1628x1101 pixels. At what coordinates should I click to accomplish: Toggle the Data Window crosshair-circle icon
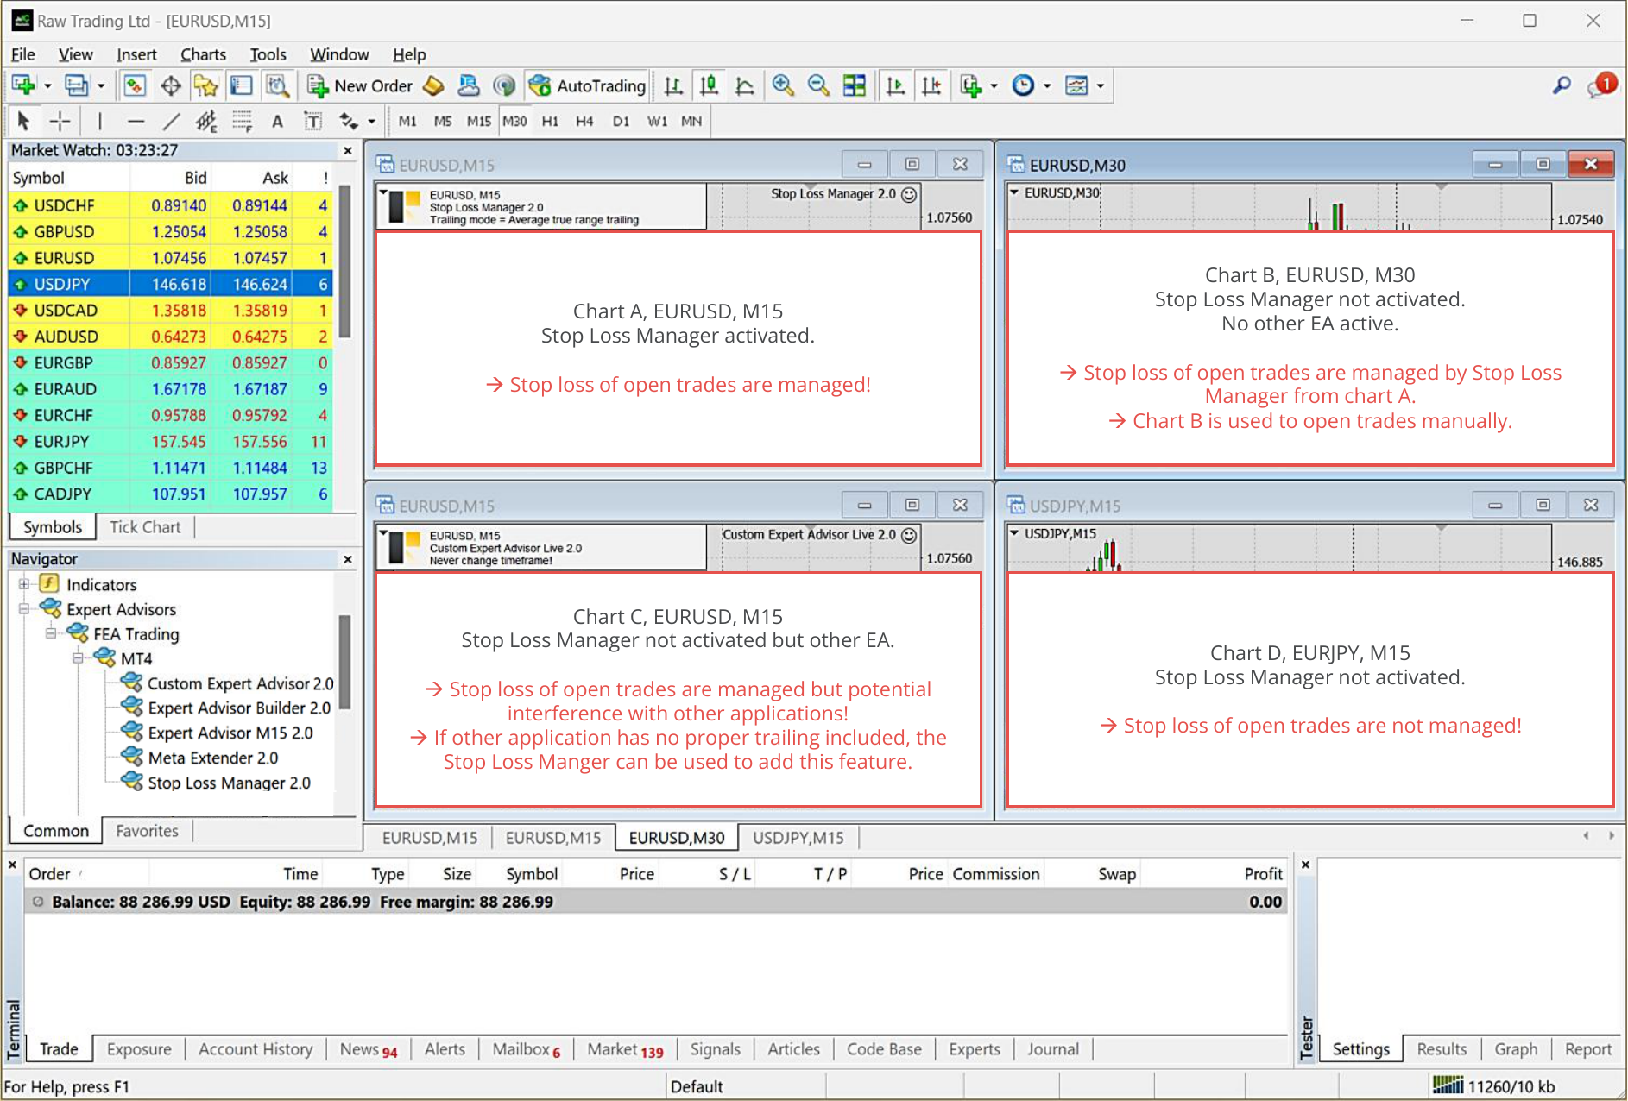(x=171, y=85)
